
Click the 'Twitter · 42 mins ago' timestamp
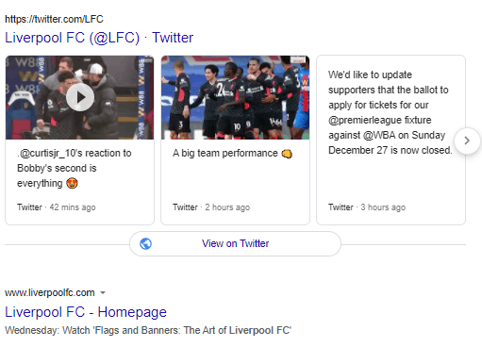[57, 207]
